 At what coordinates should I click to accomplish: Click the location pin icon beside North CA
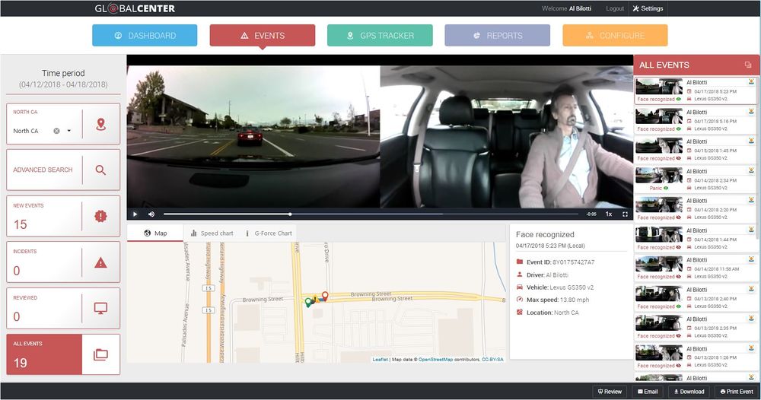(x=100, y=124)
